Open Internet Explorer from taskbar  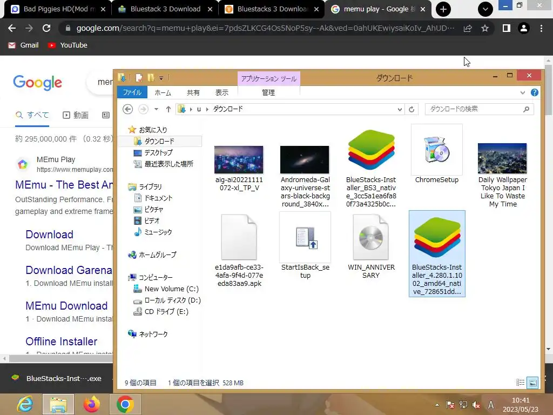pyautogui.click(x=25, y=404)
